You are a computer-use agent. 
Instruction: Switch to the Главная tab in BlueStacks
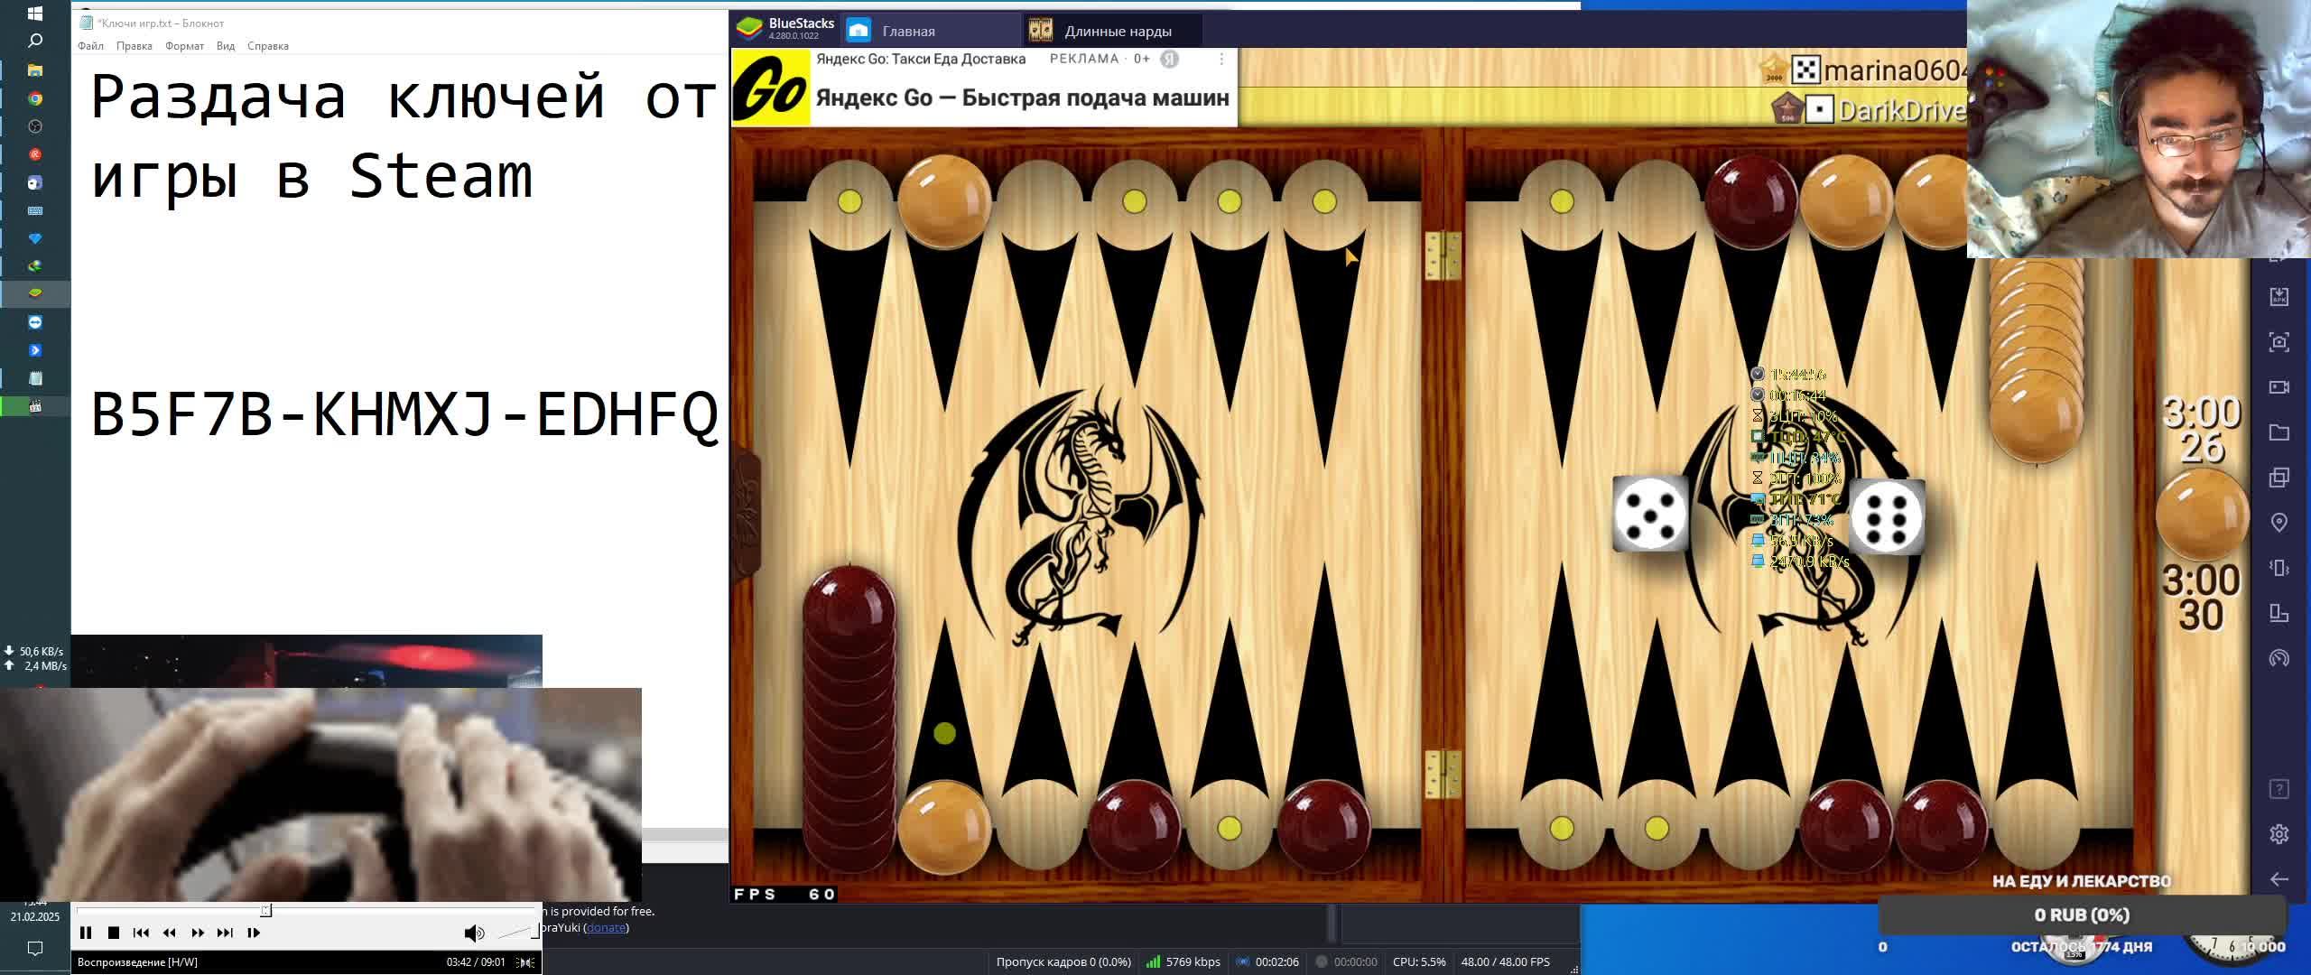[907, 32]
